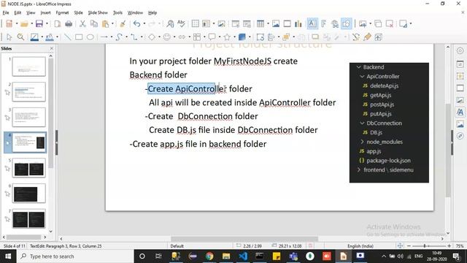Select the Rectangle drawing tool
This screenshot has height=263, width=467.
[79, 37]
